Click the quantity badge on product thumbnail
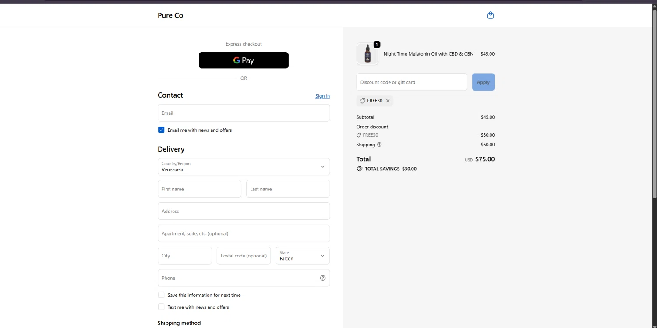 377,45
